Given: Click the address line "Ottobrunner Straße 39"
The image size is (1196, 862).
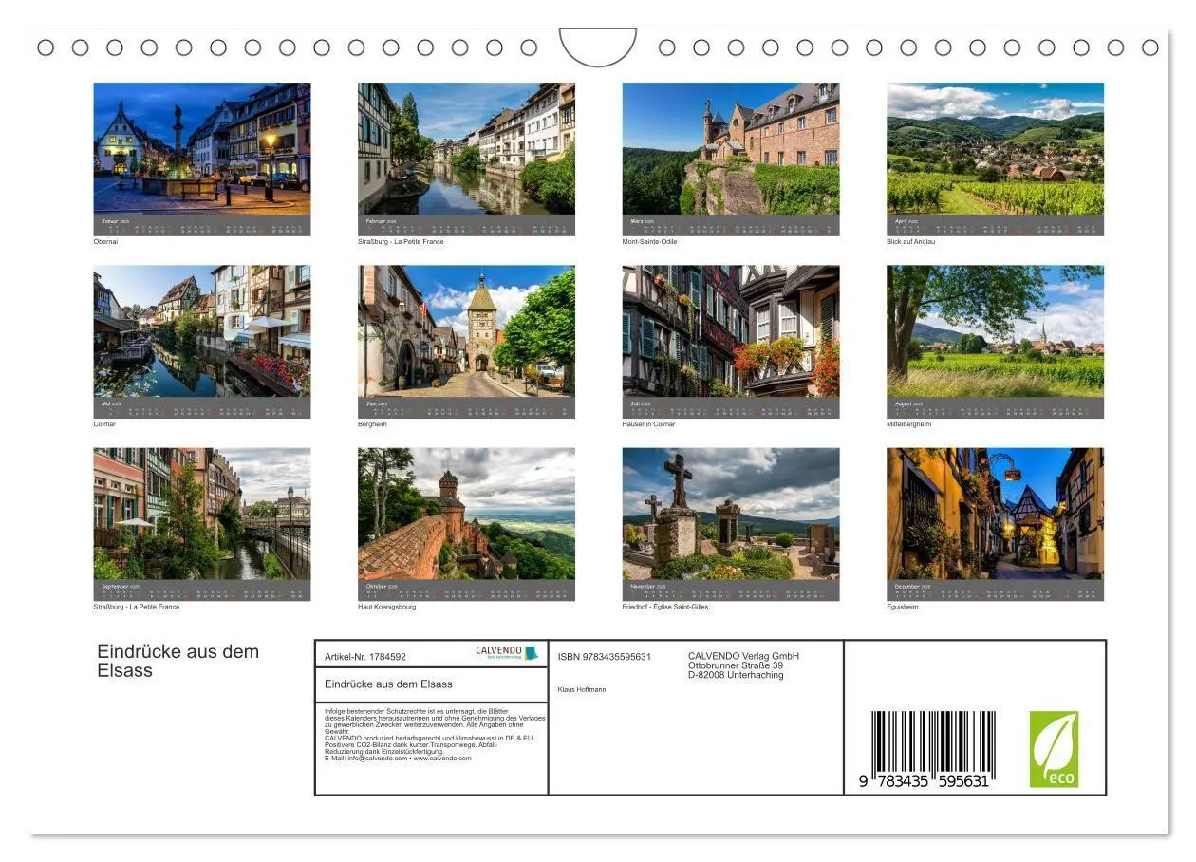Looking at the screenshot, I should coord(736,665).
